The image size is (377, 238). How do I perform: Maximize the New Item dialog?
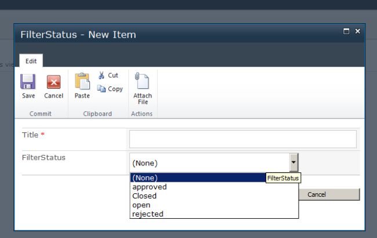tap(346, 31)
